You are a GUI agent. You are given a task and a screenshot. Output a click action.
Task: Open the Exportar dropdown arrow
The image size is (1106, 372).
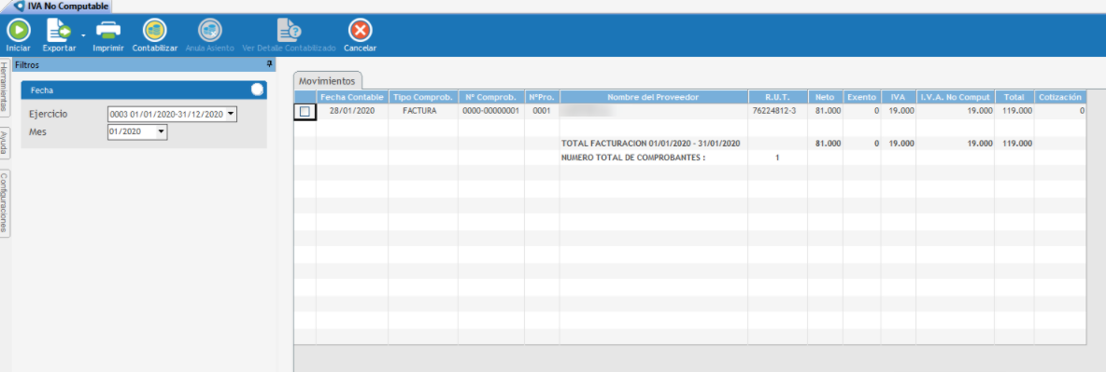[x=83, y=34]
